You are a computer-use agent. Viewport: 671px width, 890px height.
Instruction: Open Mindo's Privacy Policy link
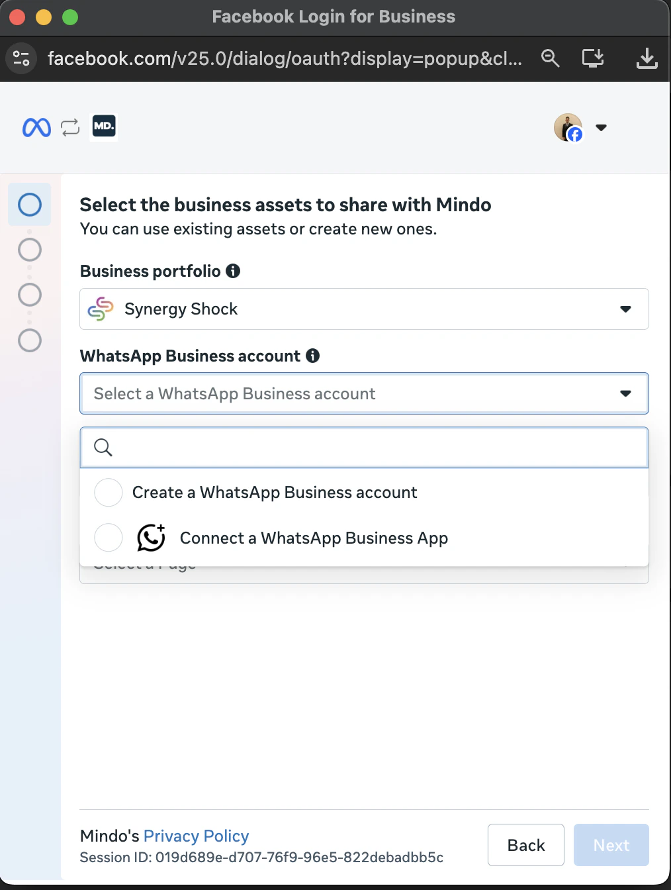[x=196, y=836]
